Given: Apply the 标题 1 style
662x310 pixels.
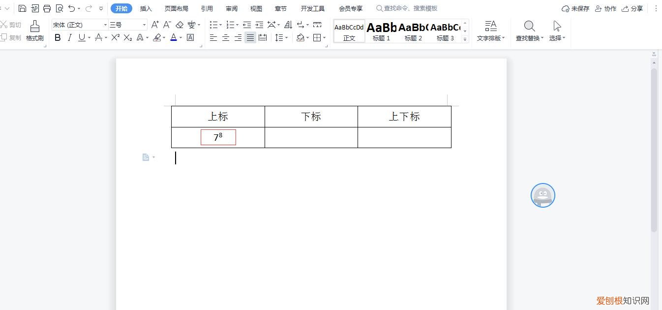Looking at the screenshot, I should click(381, 31).
